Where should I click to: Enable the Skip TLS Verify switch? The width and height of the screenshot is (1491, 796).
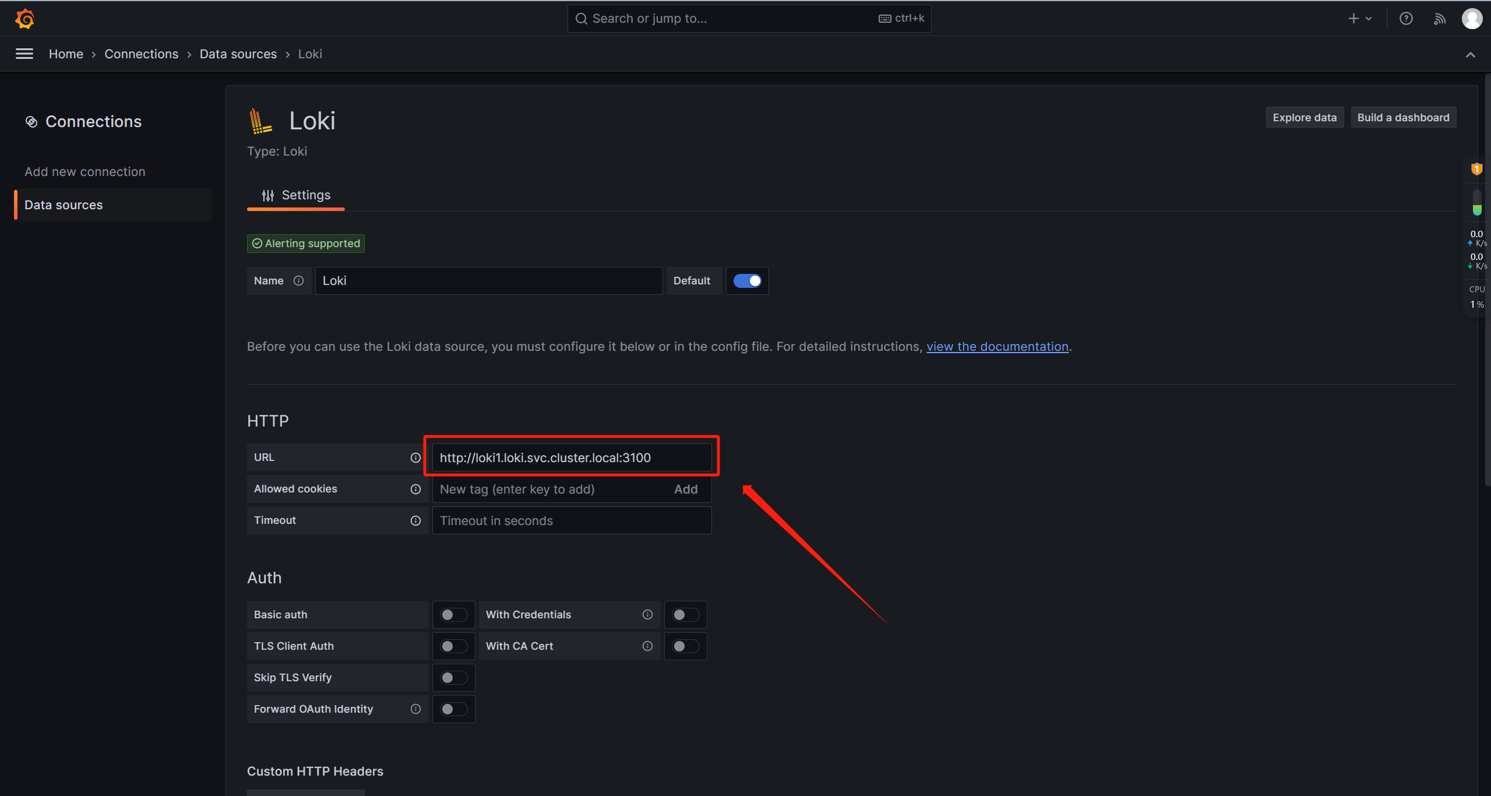coord(454,678)
